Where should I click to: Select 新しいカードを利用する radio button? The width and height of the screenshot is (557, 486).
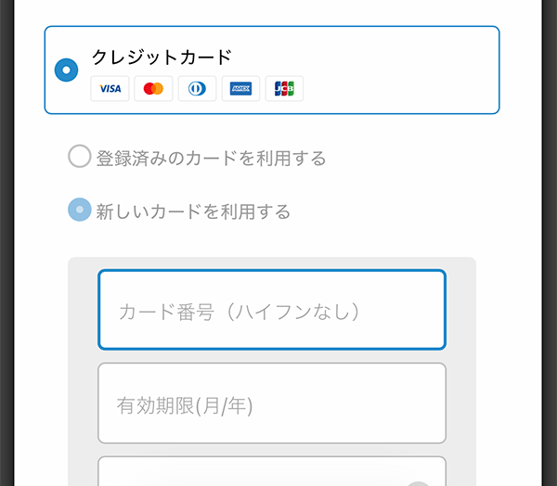tap(80, 211)
